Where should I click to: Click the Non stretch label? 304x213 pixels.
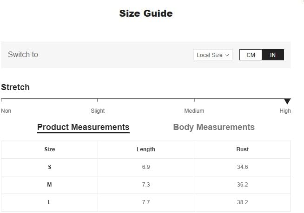(x=6, y=111)
